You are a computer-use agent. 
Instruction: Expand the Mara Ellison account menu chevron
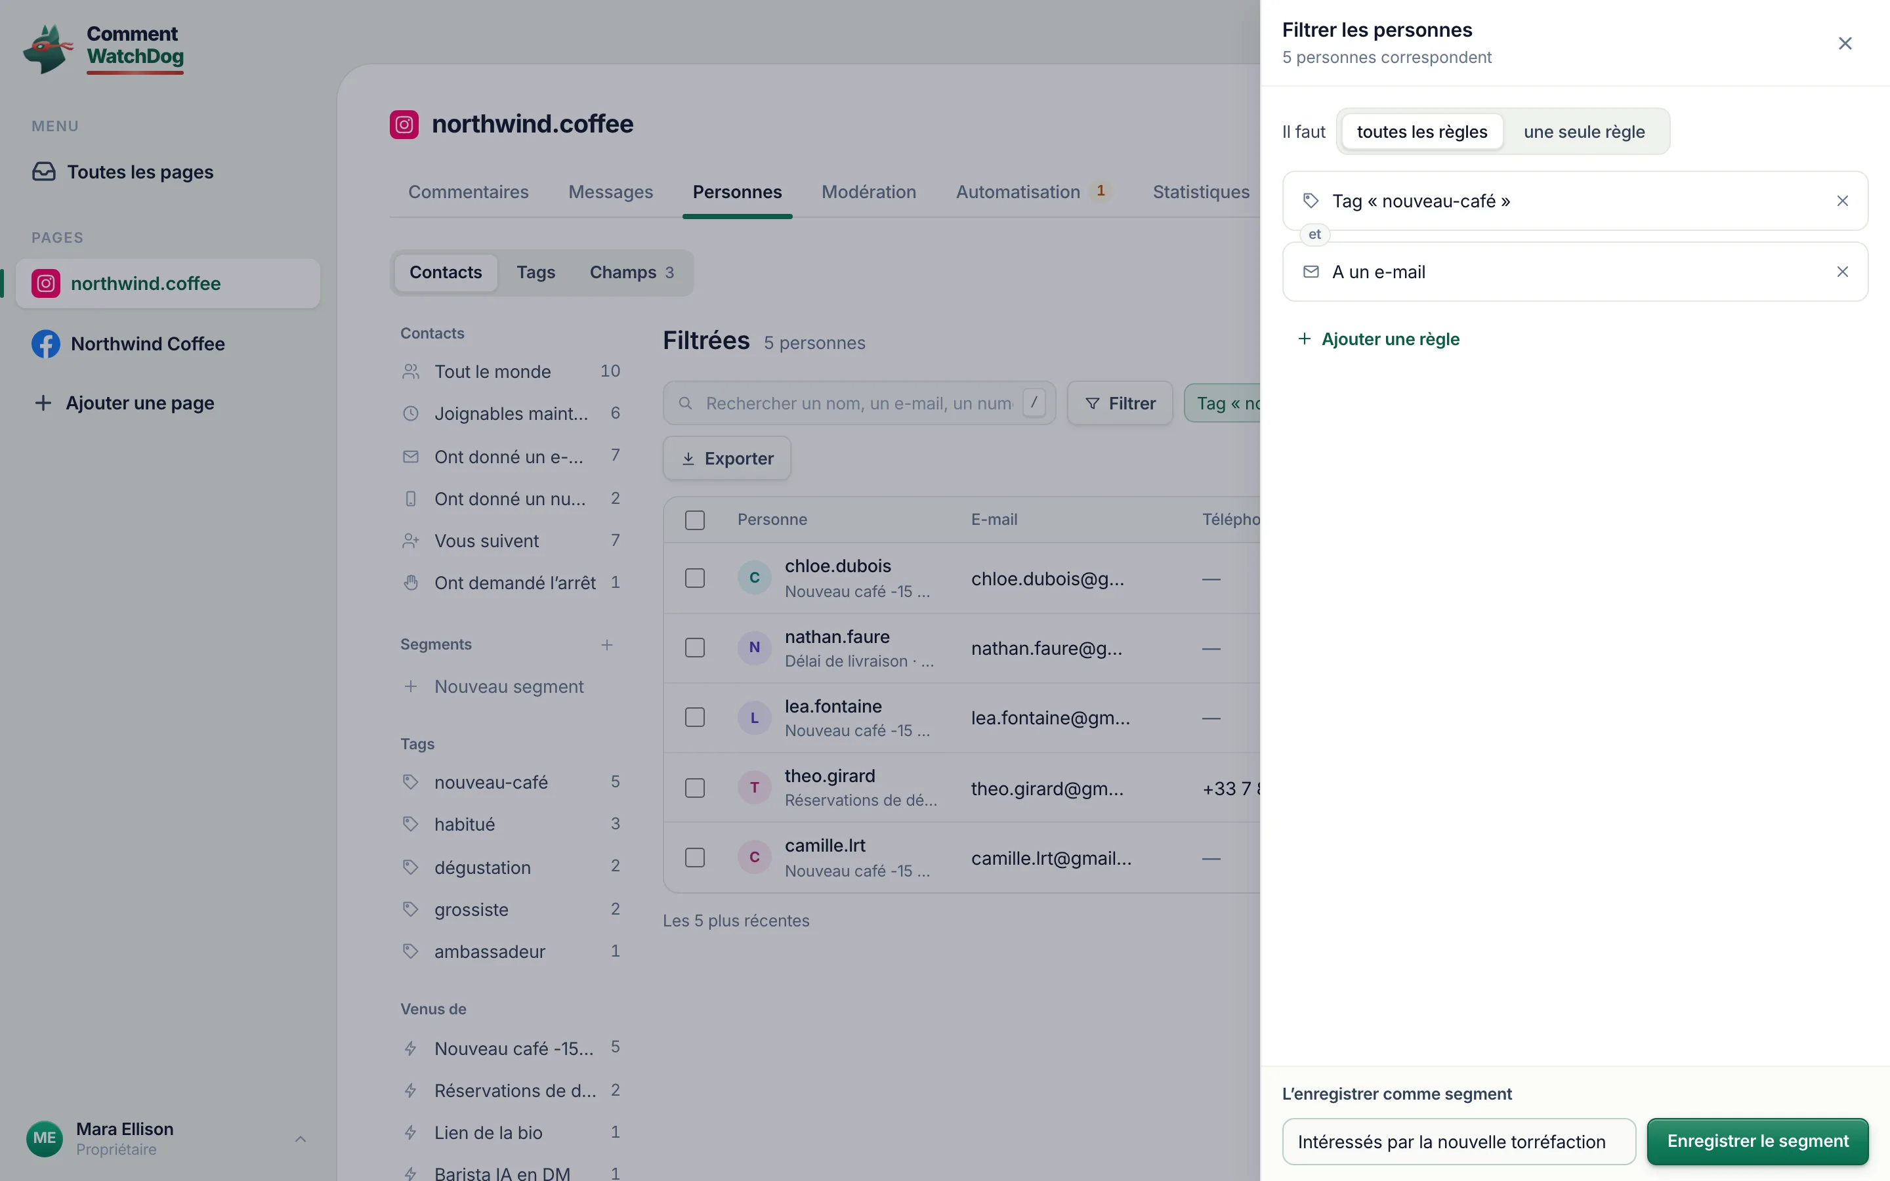(301, 1139)
